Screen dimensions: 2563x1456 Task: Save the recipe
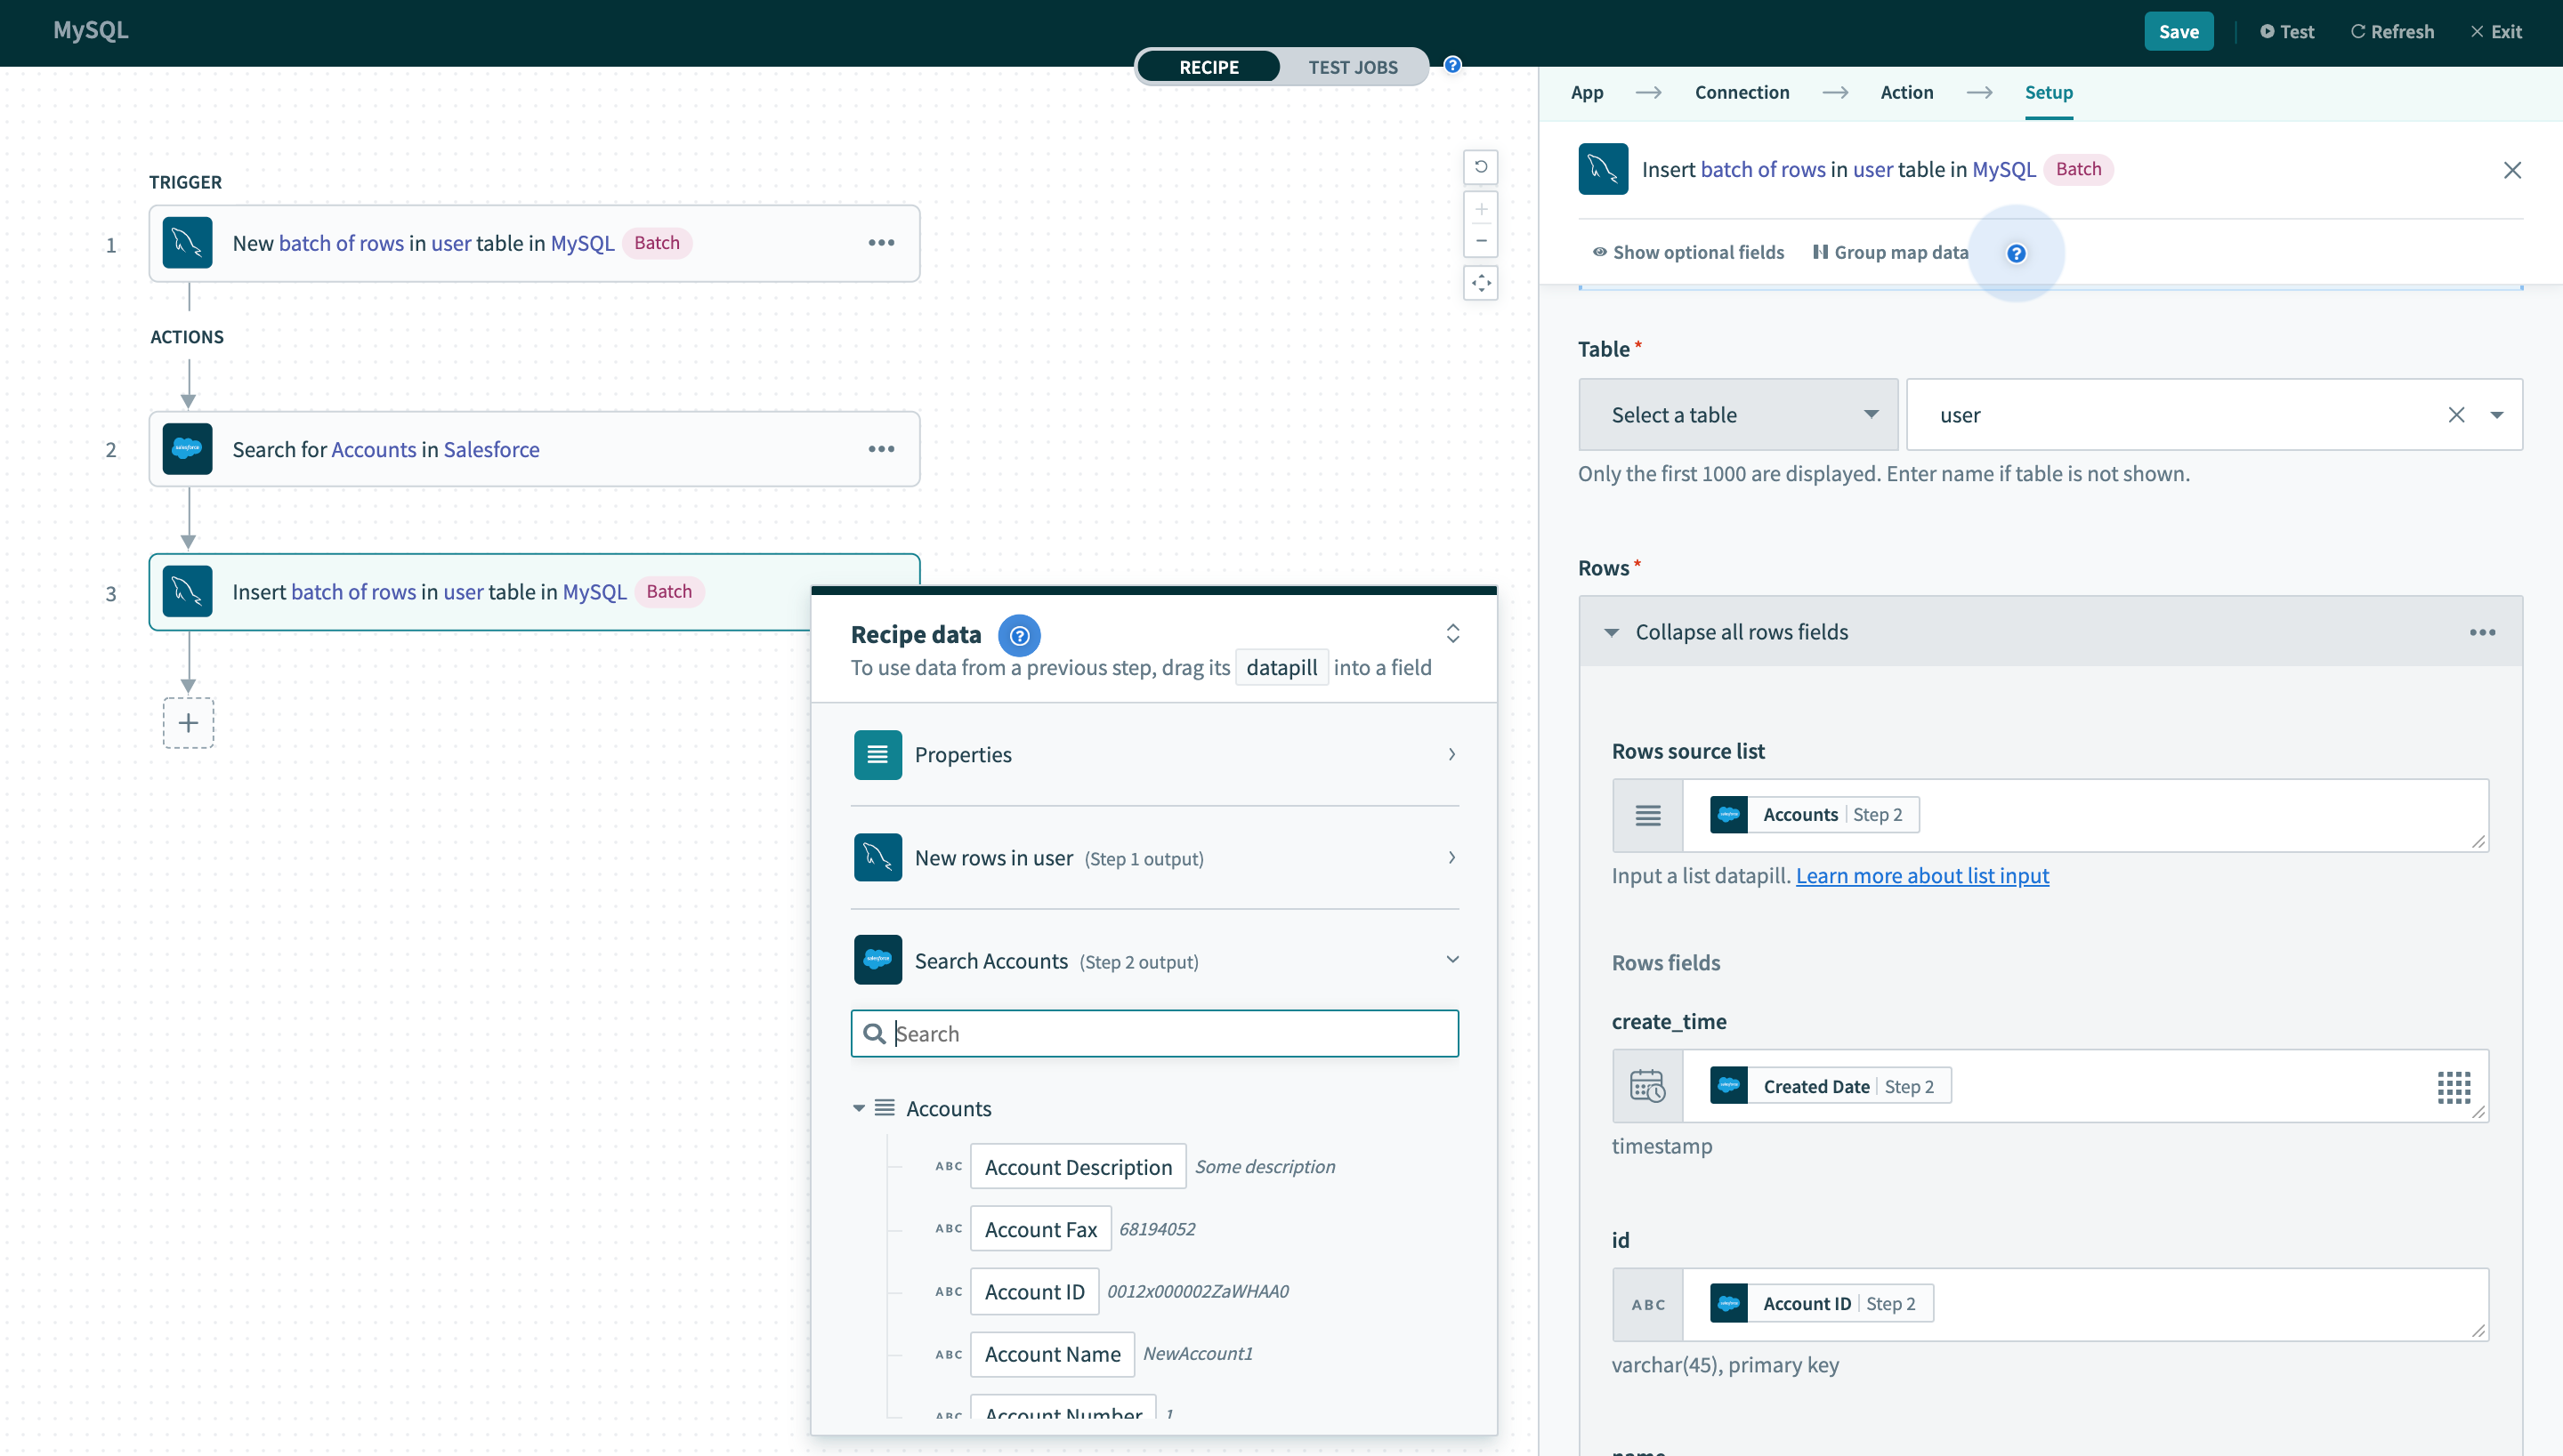point(2178,31)
